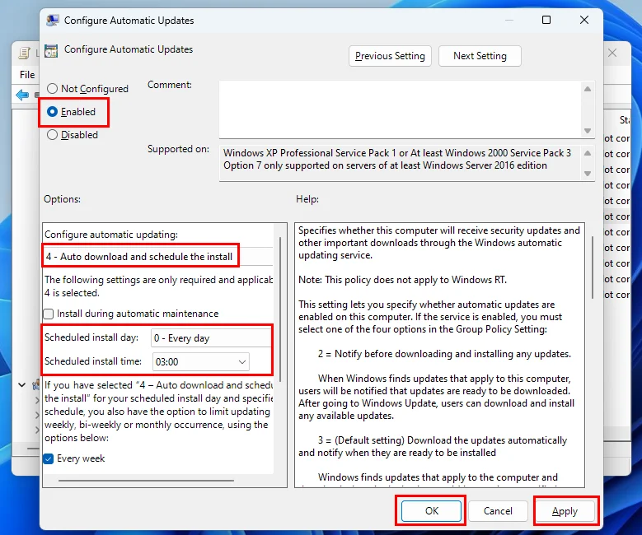Open the Configure automatic updating dropdown
642x535 pixels.
click(157, 257)
